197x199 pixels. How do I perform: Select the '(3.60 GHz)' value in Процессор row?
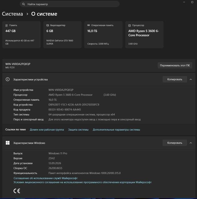[110, 95]
